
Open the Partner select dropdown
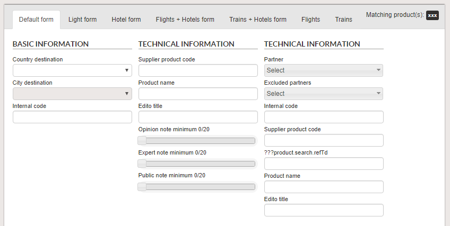[x=323, y=70]
